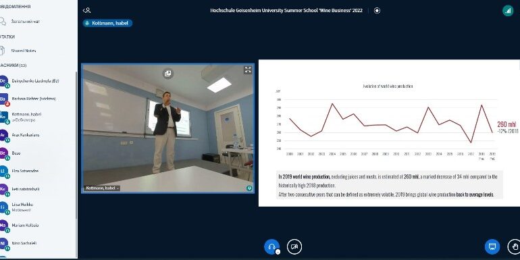This screenshot has height=260, width=520.
Task: Toggle the user list panel icon
Action: tap(86, 10)
